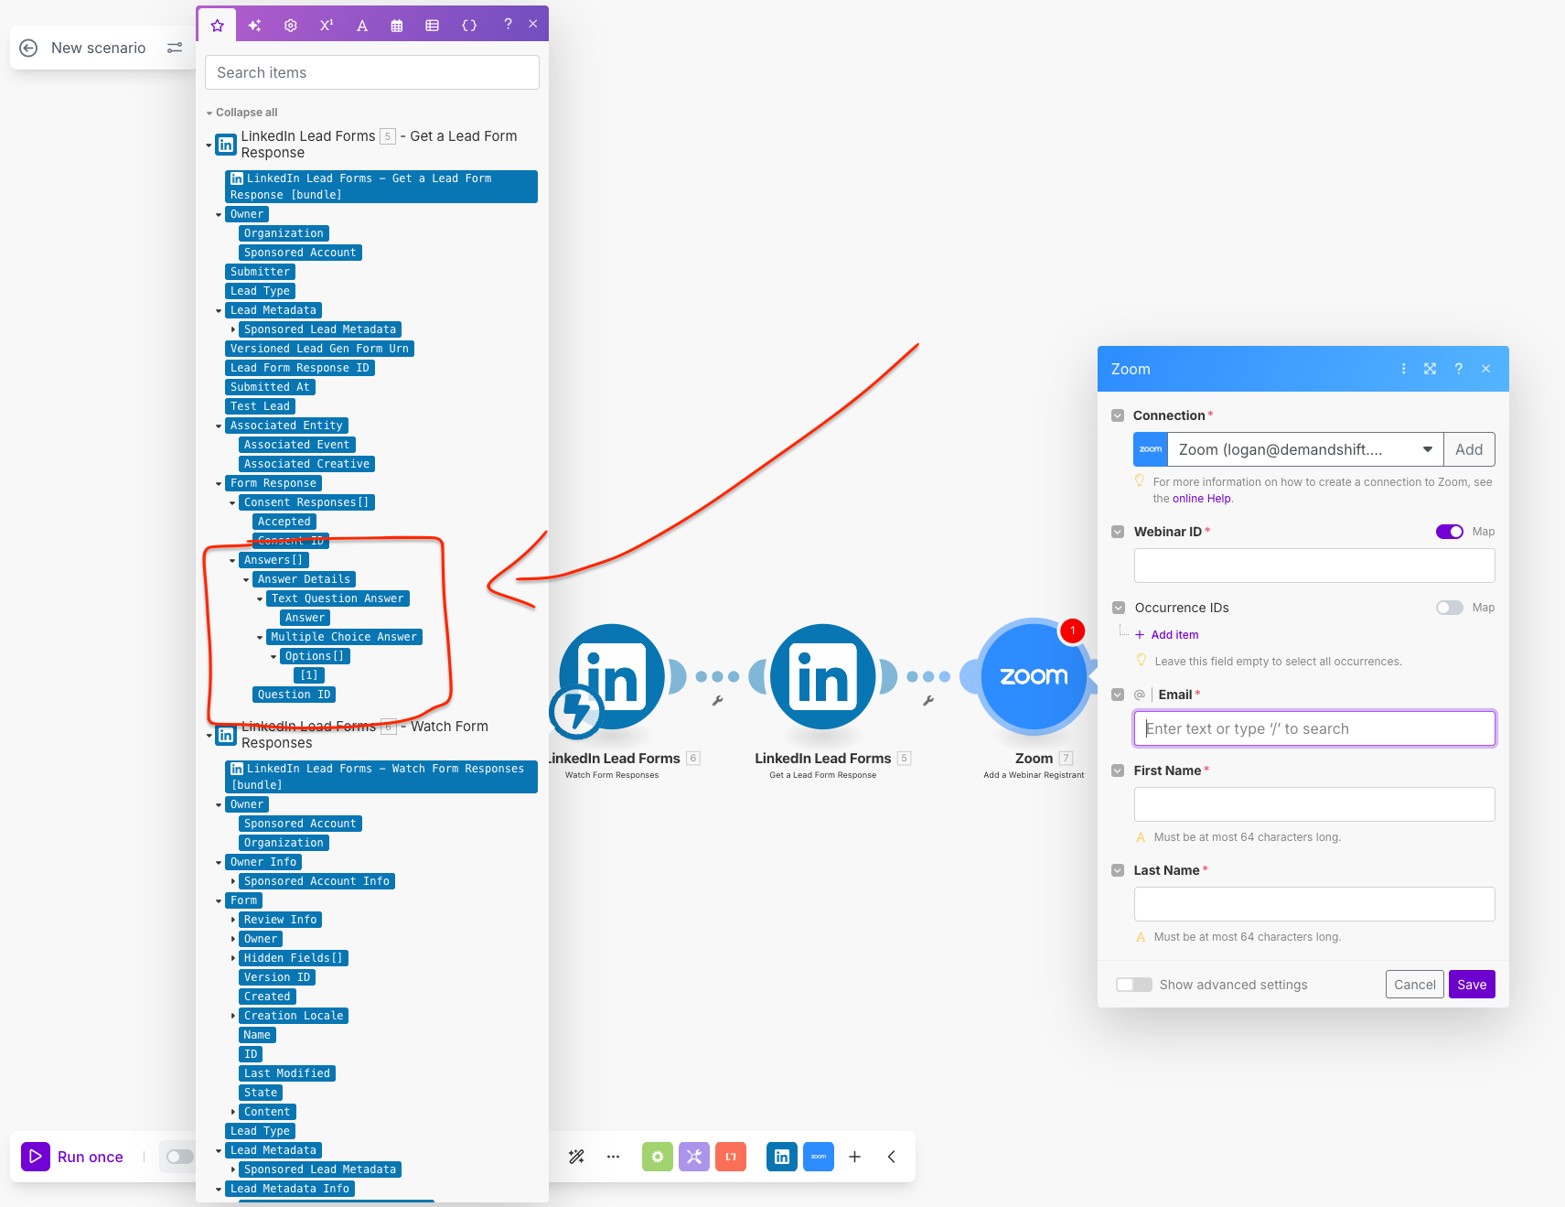Image resolution: width=1565 pixels, height=1207 pixels.
Task: Select the Text Question Answer token
Action: point(338,598)
